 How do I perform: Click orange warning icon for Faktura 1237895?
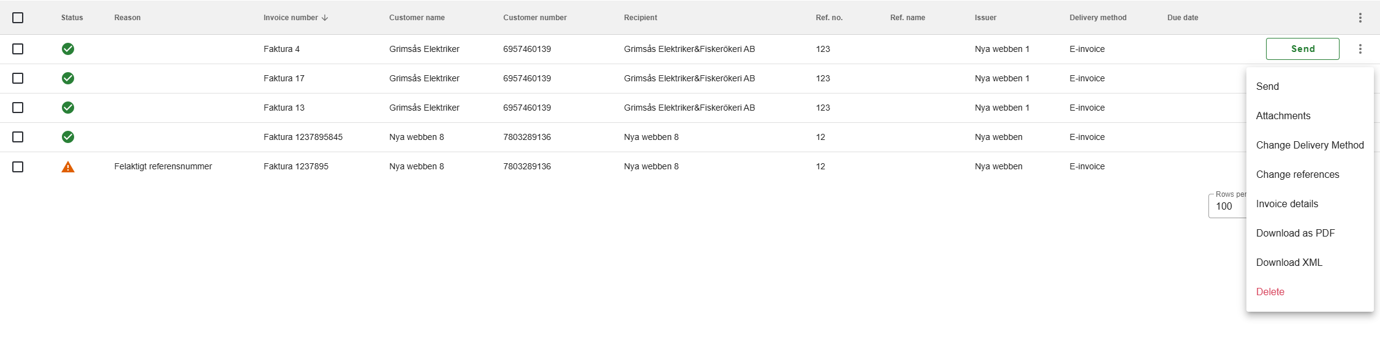pyautogui.click(x=68, y=166)
